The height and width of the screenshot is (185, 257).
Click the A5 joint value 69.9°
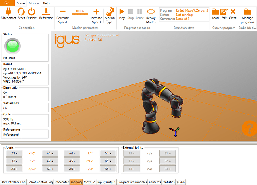point(90,161)
